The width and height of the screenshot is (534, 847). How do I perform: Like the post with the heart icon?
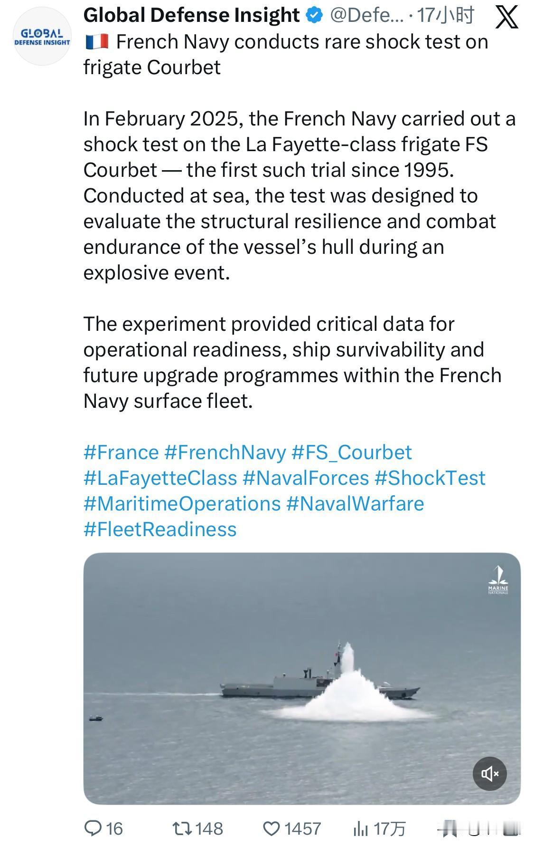pyautogui.click(x=272, y=828)
